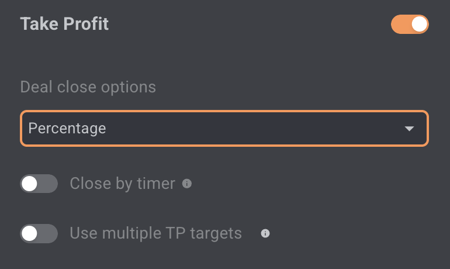Open the Deal close options dropdown

click(x=224, y=128)
